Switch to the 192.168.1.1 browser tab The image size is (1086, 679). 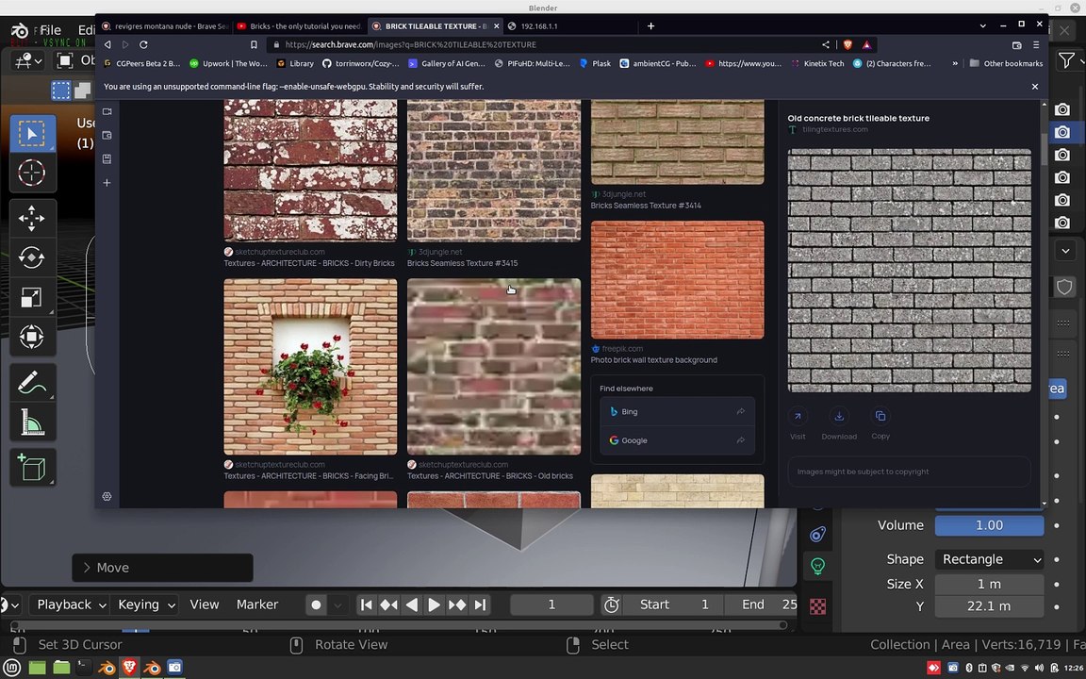point(569,25)
